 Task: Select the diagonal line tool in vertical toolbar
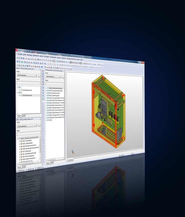(43, 104)
